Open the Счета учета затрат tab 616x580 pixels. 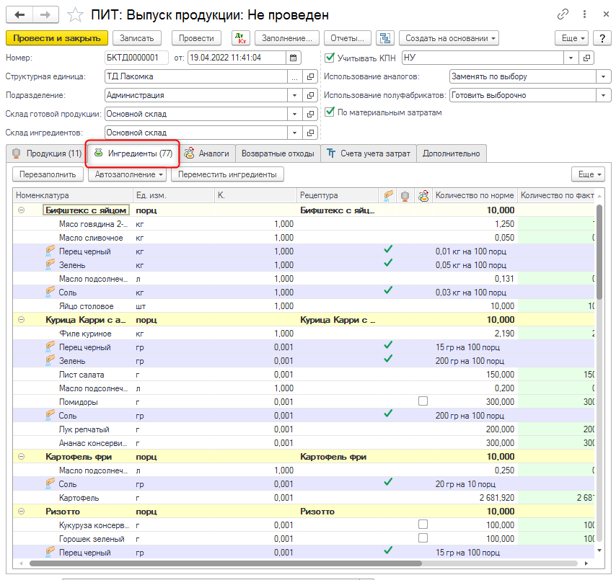(x=368, y=153)
